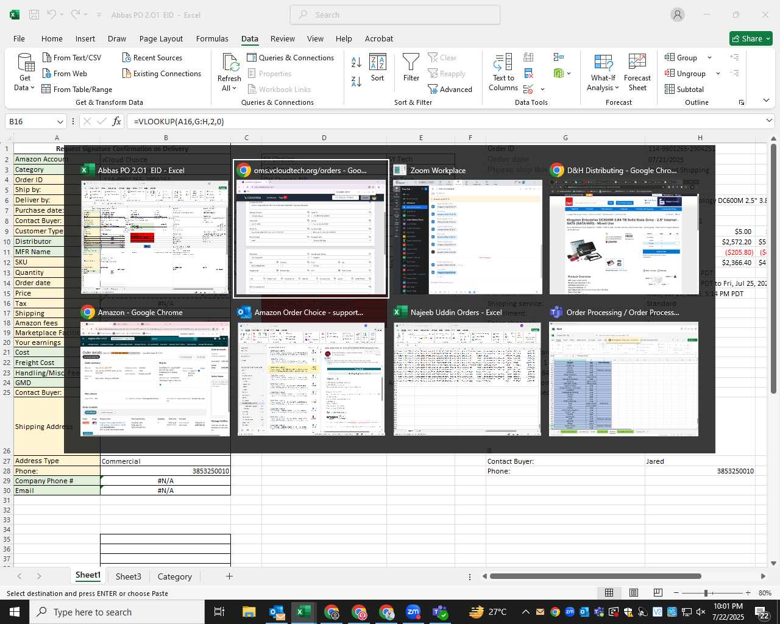
Task: Expand Group dropdown arrow
Action: (709, 57)
